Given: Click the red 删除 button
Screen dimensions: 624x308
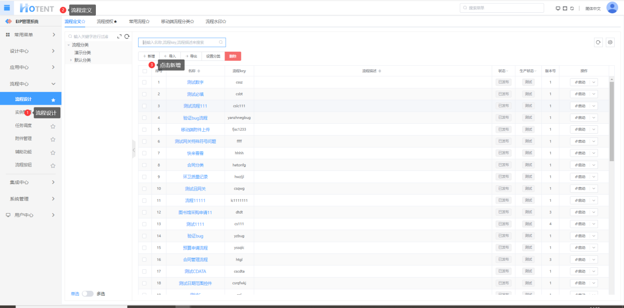Looking at the screenshot, I should (x=233, y=56).
